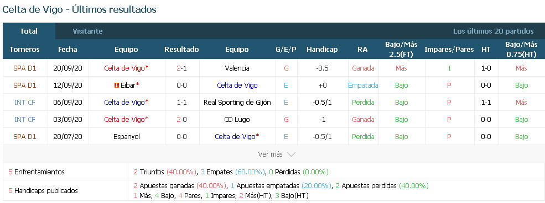The image size is (545, 203).
Task: Expand the Ver más chevron arrow
Action: (291, 154)
